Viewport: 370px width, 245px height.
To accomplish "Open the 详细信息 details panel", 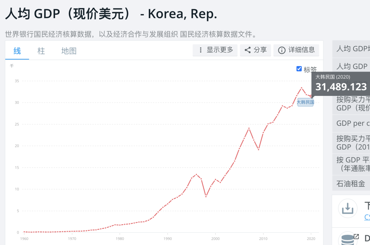I will pos(296,50).
